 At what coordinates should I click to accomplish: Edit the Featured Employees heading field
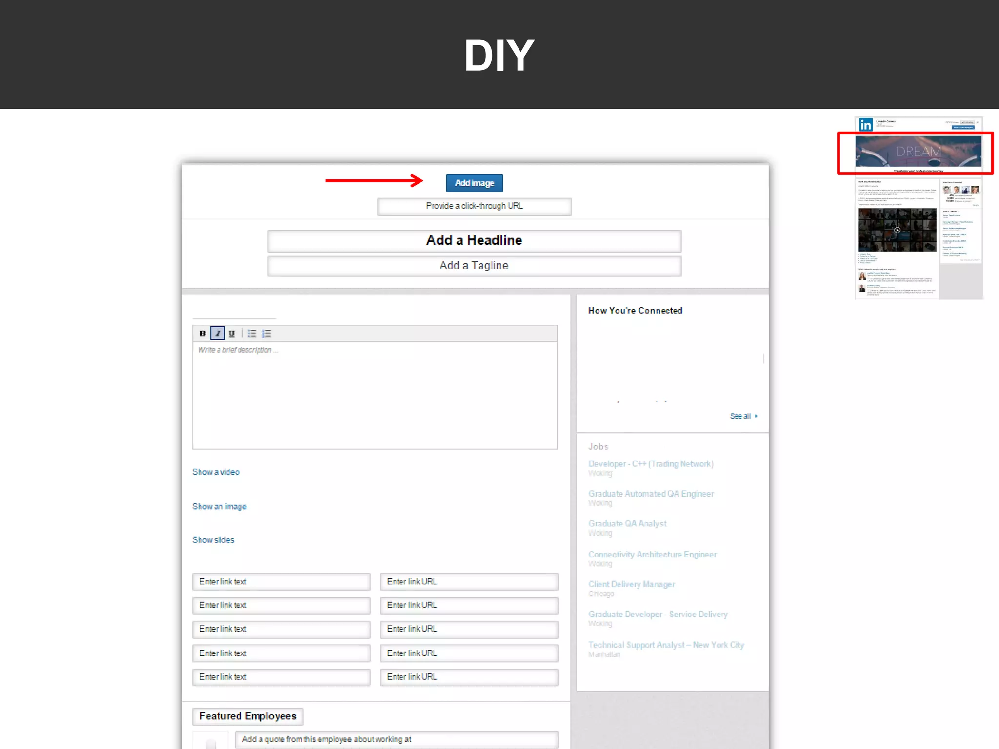pyautogui.click(x=248, y=716)
